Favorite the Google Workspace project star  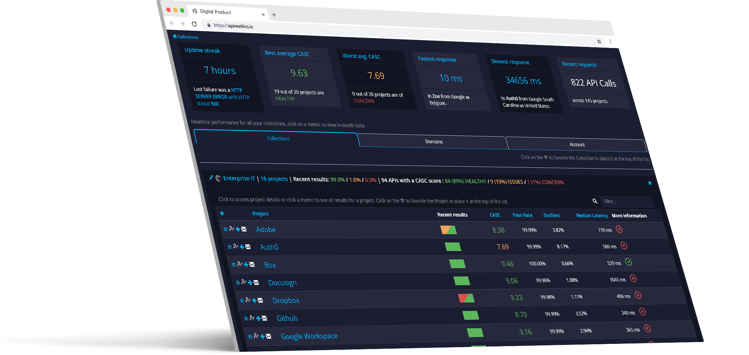coord(250,337)
